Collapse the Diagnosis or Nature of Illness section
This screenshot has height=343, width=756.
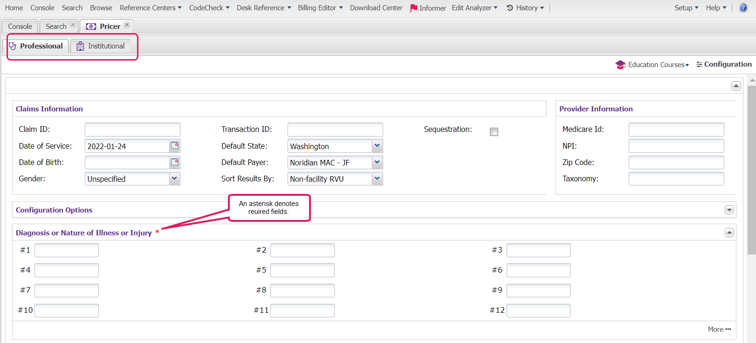[729, 233]
